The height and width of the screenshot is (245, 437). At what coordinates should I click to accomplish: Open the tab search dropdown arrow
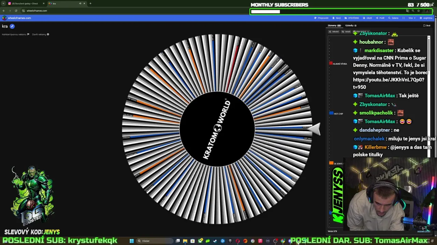click(x=3, y=3)
